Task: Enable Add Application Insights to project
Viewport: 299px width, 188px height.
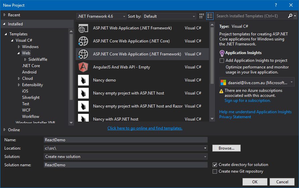Action: coord(222,60)
